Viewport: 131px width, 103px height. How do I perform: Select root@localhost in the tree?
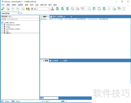[9, 23]
